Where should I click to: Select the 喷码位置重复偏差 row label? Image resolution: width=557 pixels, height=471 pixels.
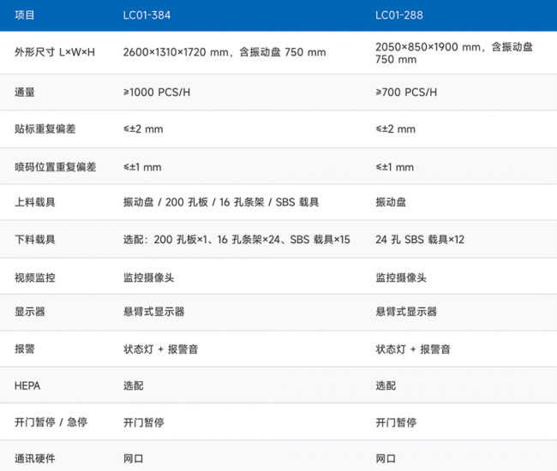click(56, 167)
